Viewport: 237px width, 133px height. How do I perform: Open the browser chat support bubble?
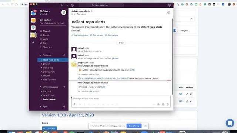tap(230, 123)
